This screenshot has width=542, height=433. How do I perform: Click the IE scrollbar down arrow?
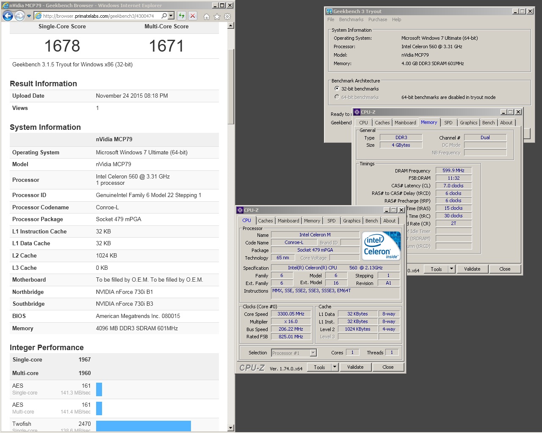pyautogui.click(x=231, y=428)
